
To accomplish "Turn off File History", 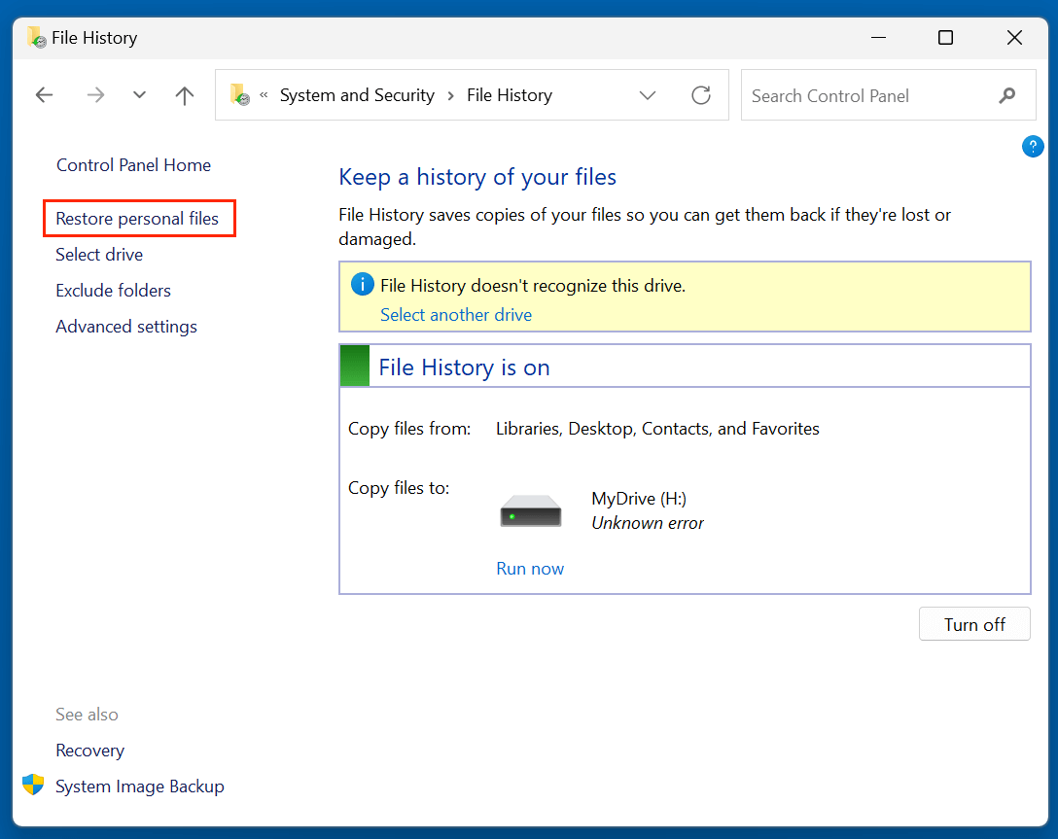I will click(x=974, y=623).
